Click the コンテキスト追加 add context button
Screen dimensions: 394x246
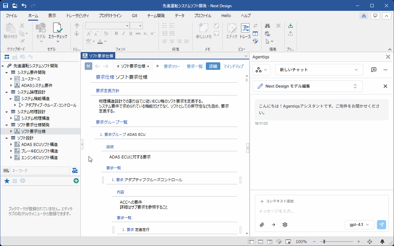point(277,201)
